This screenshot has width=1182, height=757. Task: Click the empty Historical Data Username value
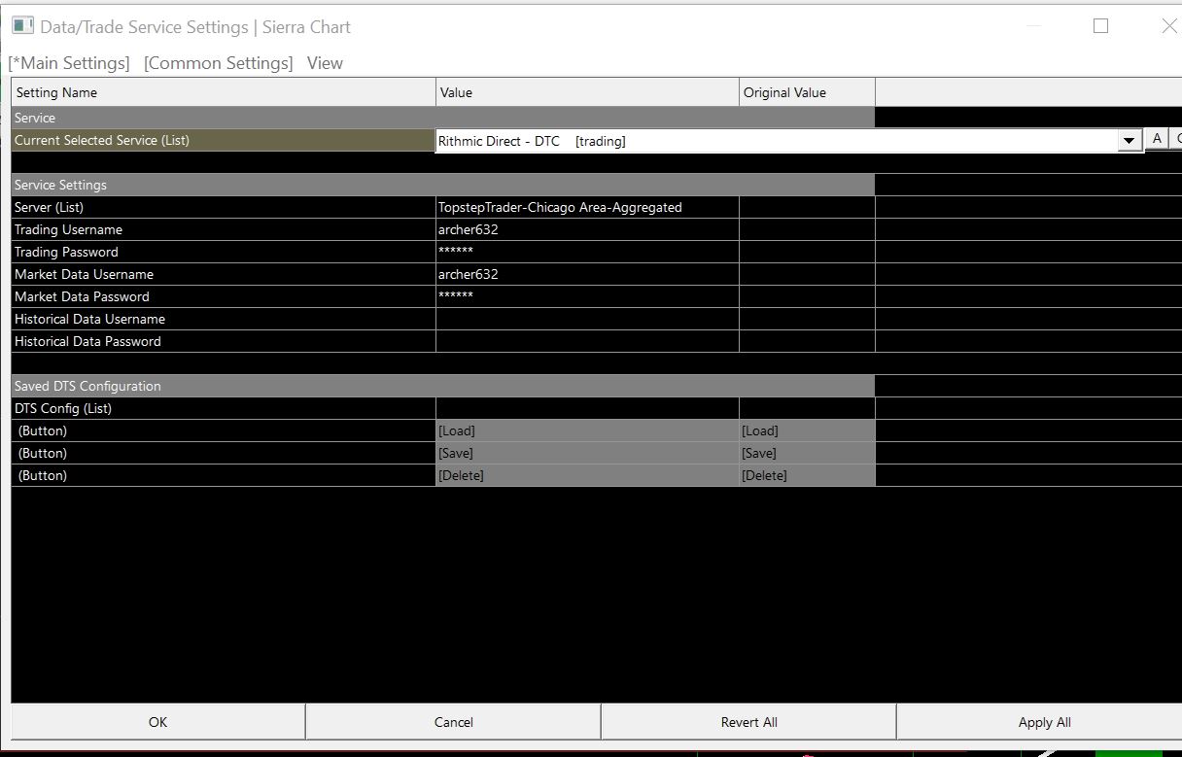(x=587, y=319)
